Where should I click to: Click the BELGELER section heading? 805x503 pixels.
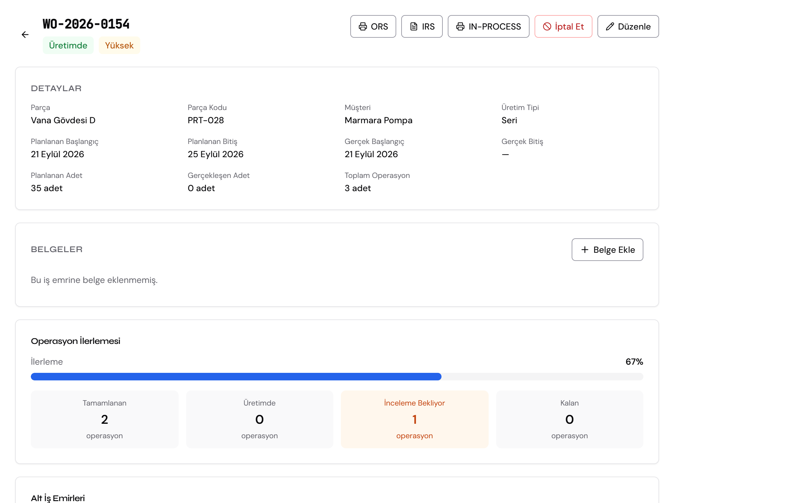[x=57, y=249]
